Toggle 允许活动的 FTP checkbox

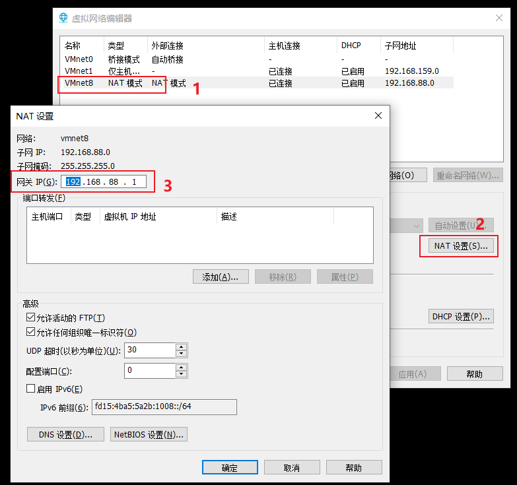coord(30,317)
